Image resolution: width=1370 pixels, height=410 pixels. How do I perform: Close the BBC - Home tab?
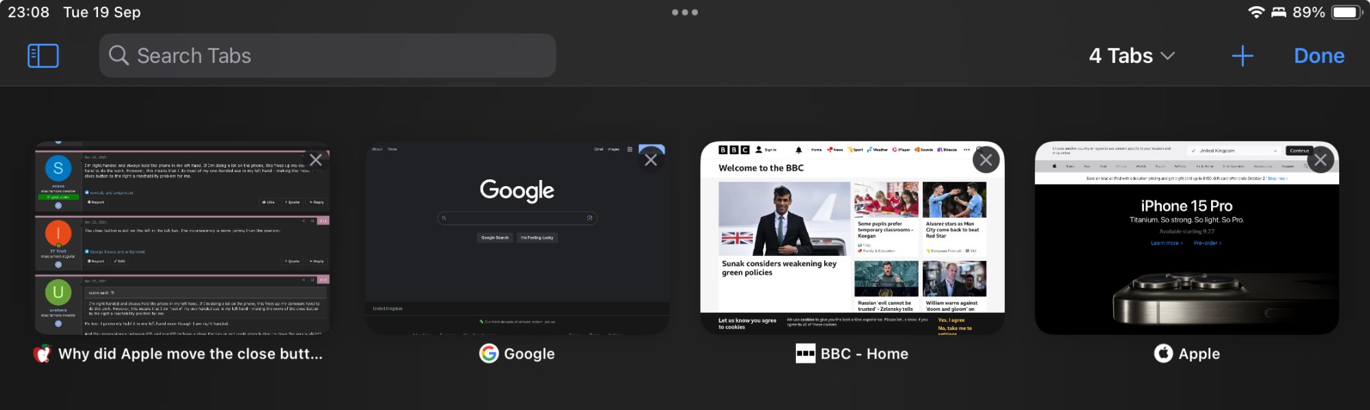(986, 160)
